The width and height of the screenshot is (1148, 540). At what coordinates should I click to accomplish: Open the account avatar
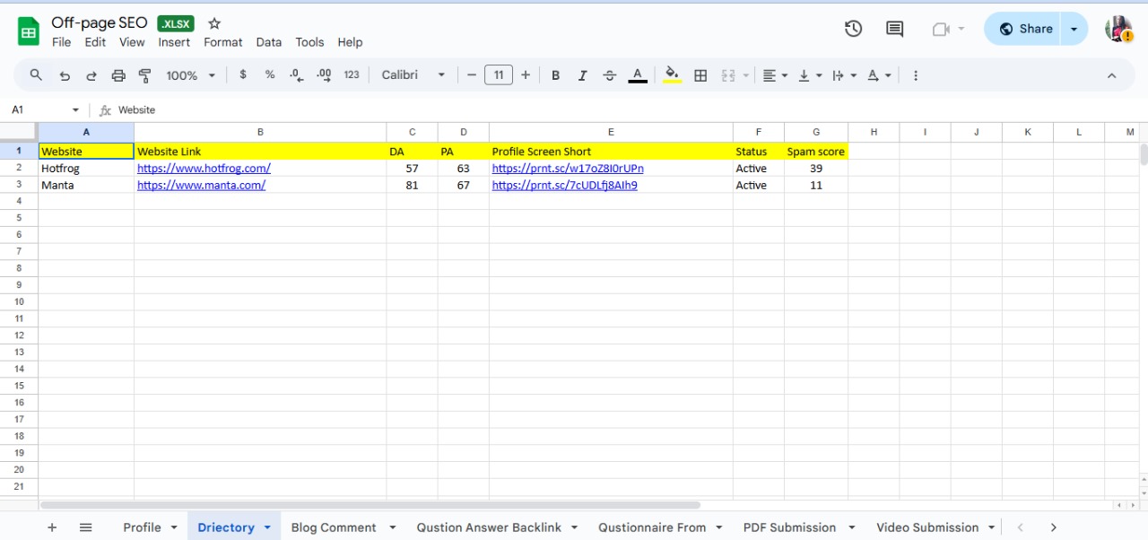coord(1118,29)
